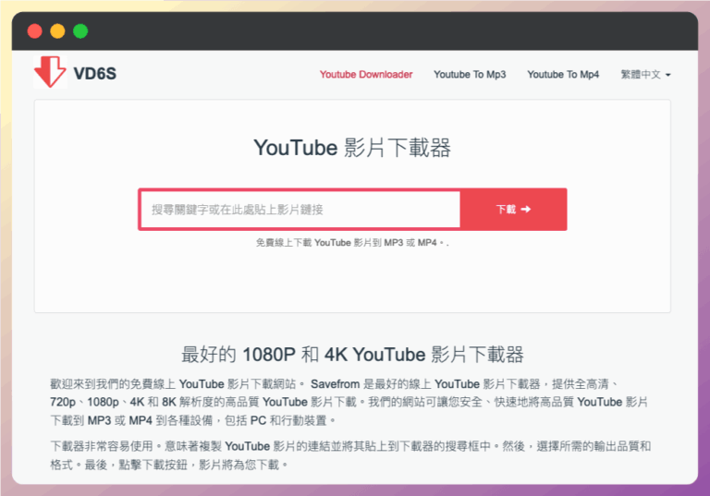710x496 pixels.
Task: Click the paragraph starting 歡迎來到我們的免費線上
Action: point(349,403)
